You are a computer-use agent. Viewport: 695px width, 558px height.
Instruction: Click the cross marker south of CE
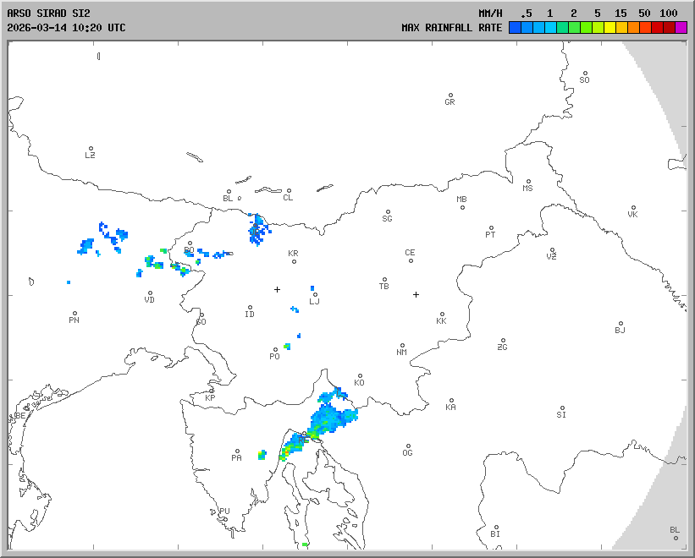[x=416, y=294]
